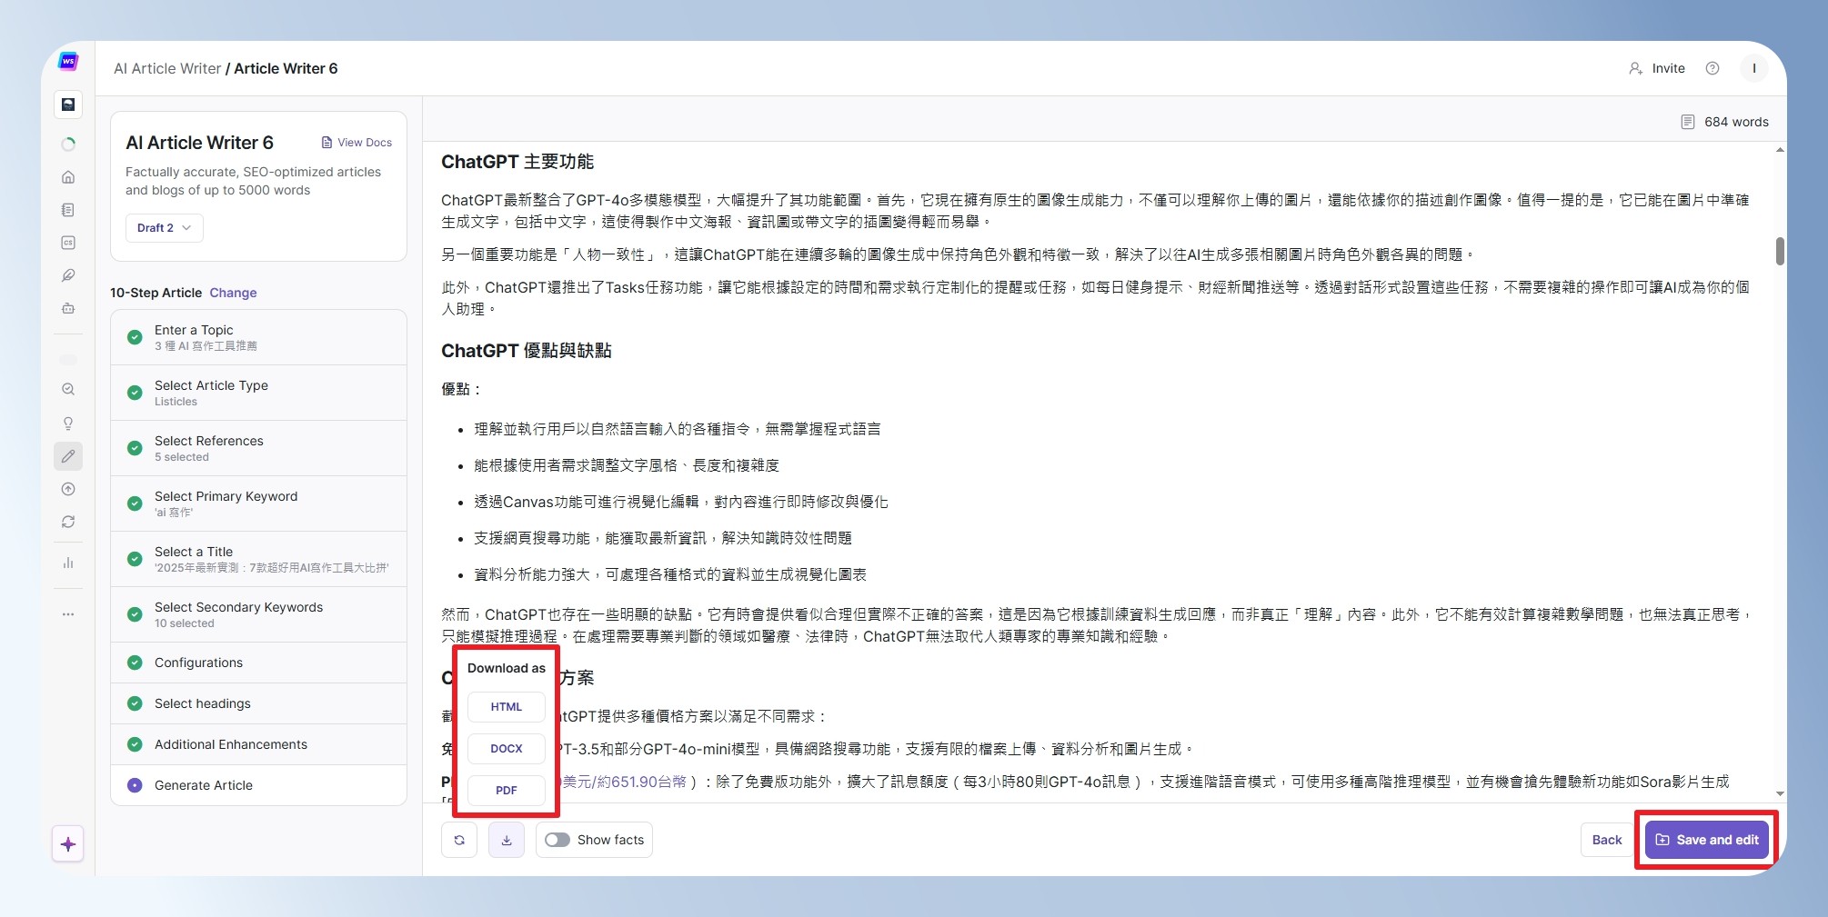1828x917 pixels.
Task: Click the download icon button
Action: pos(507,840)
